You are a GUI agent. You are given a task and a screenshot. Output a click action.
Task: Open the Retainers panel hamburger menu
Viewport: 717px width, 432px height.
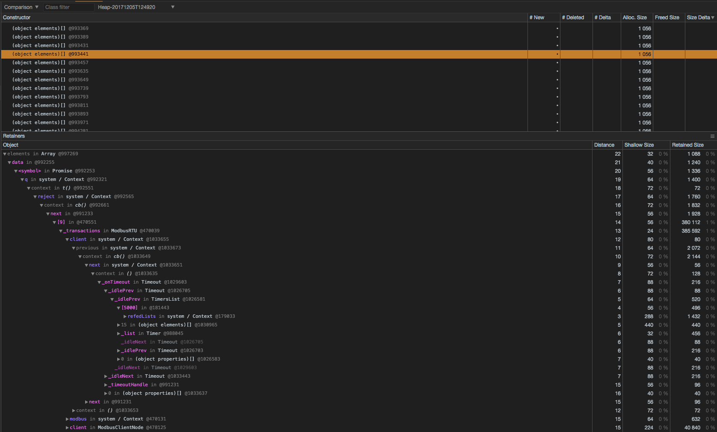711,136
